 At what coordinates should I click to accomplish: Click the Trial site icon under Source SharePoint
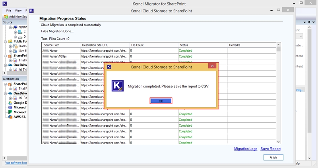click(15, 60)
